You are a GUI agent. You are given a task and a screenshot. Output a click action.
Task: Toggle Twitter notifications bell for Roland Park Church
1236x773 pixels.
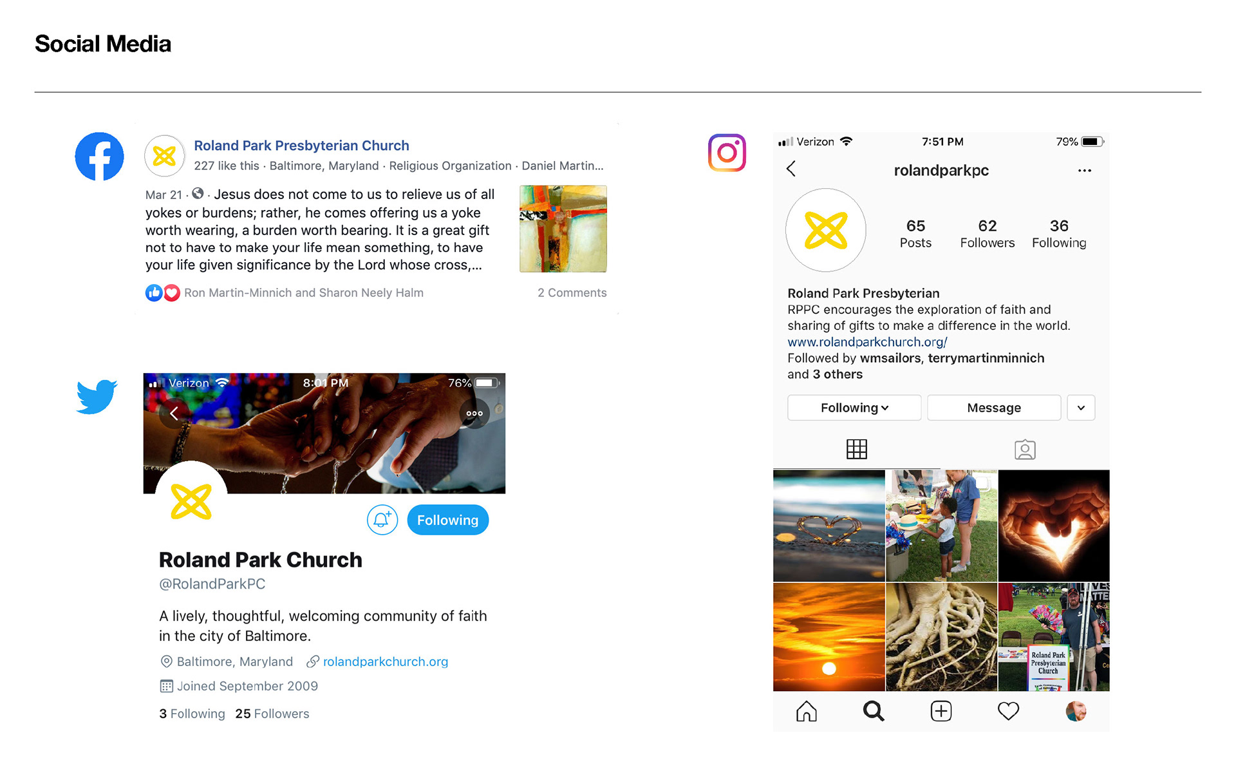pos(382,520)
